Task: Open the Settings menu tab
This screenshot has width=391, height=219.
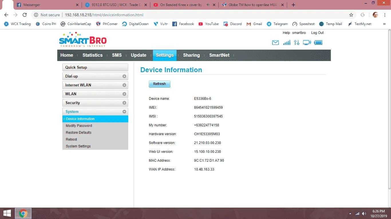Action: [165, 55]
